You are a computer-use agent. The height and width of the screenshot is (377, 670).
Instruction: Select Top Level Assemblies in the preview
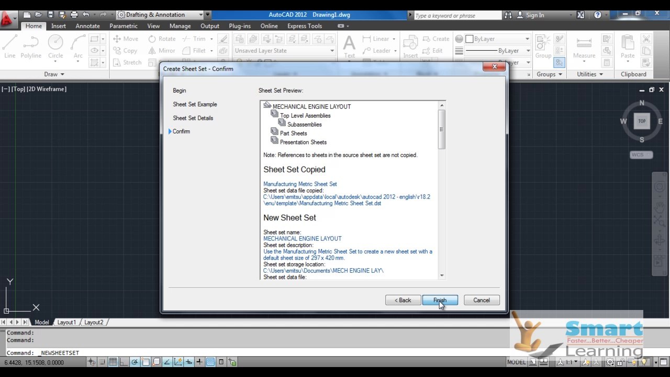tap(305, 115)
